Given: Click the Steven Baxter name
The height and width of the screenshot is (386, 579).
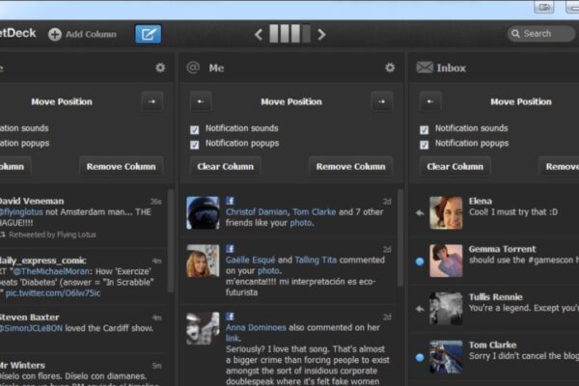Looking at the screenshot, I should click(29, 317).
